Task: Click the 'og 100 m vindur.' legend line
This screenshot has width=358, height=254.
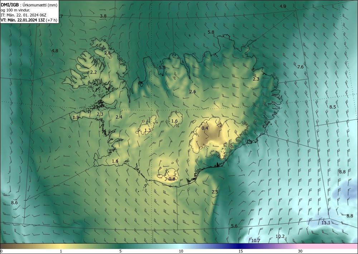Action: [x=15, y=10]
